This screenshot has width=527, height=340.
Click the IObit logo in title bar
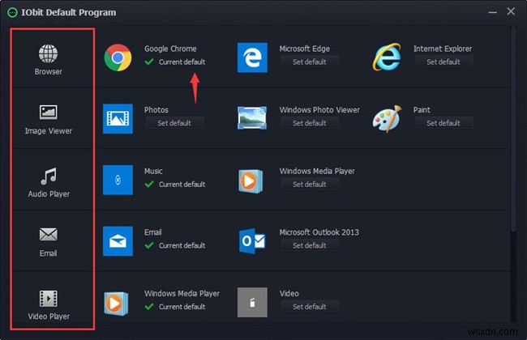pyautogui.click(x=12, y=13)
